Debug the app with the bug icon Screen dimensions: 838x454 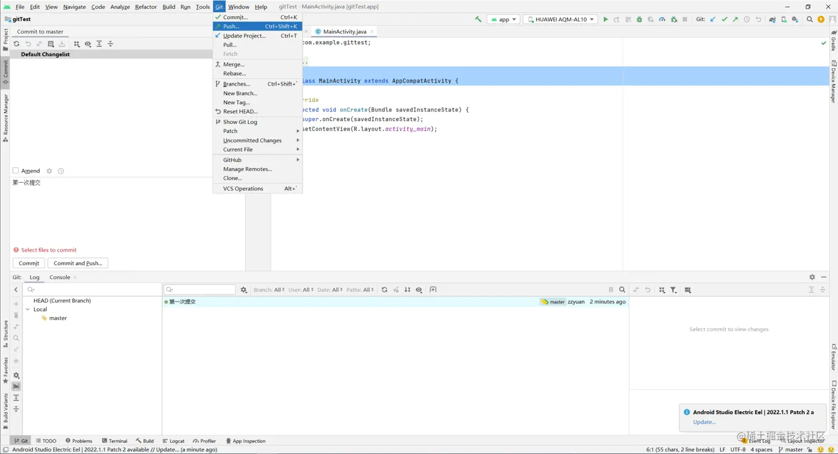(639, 19)
